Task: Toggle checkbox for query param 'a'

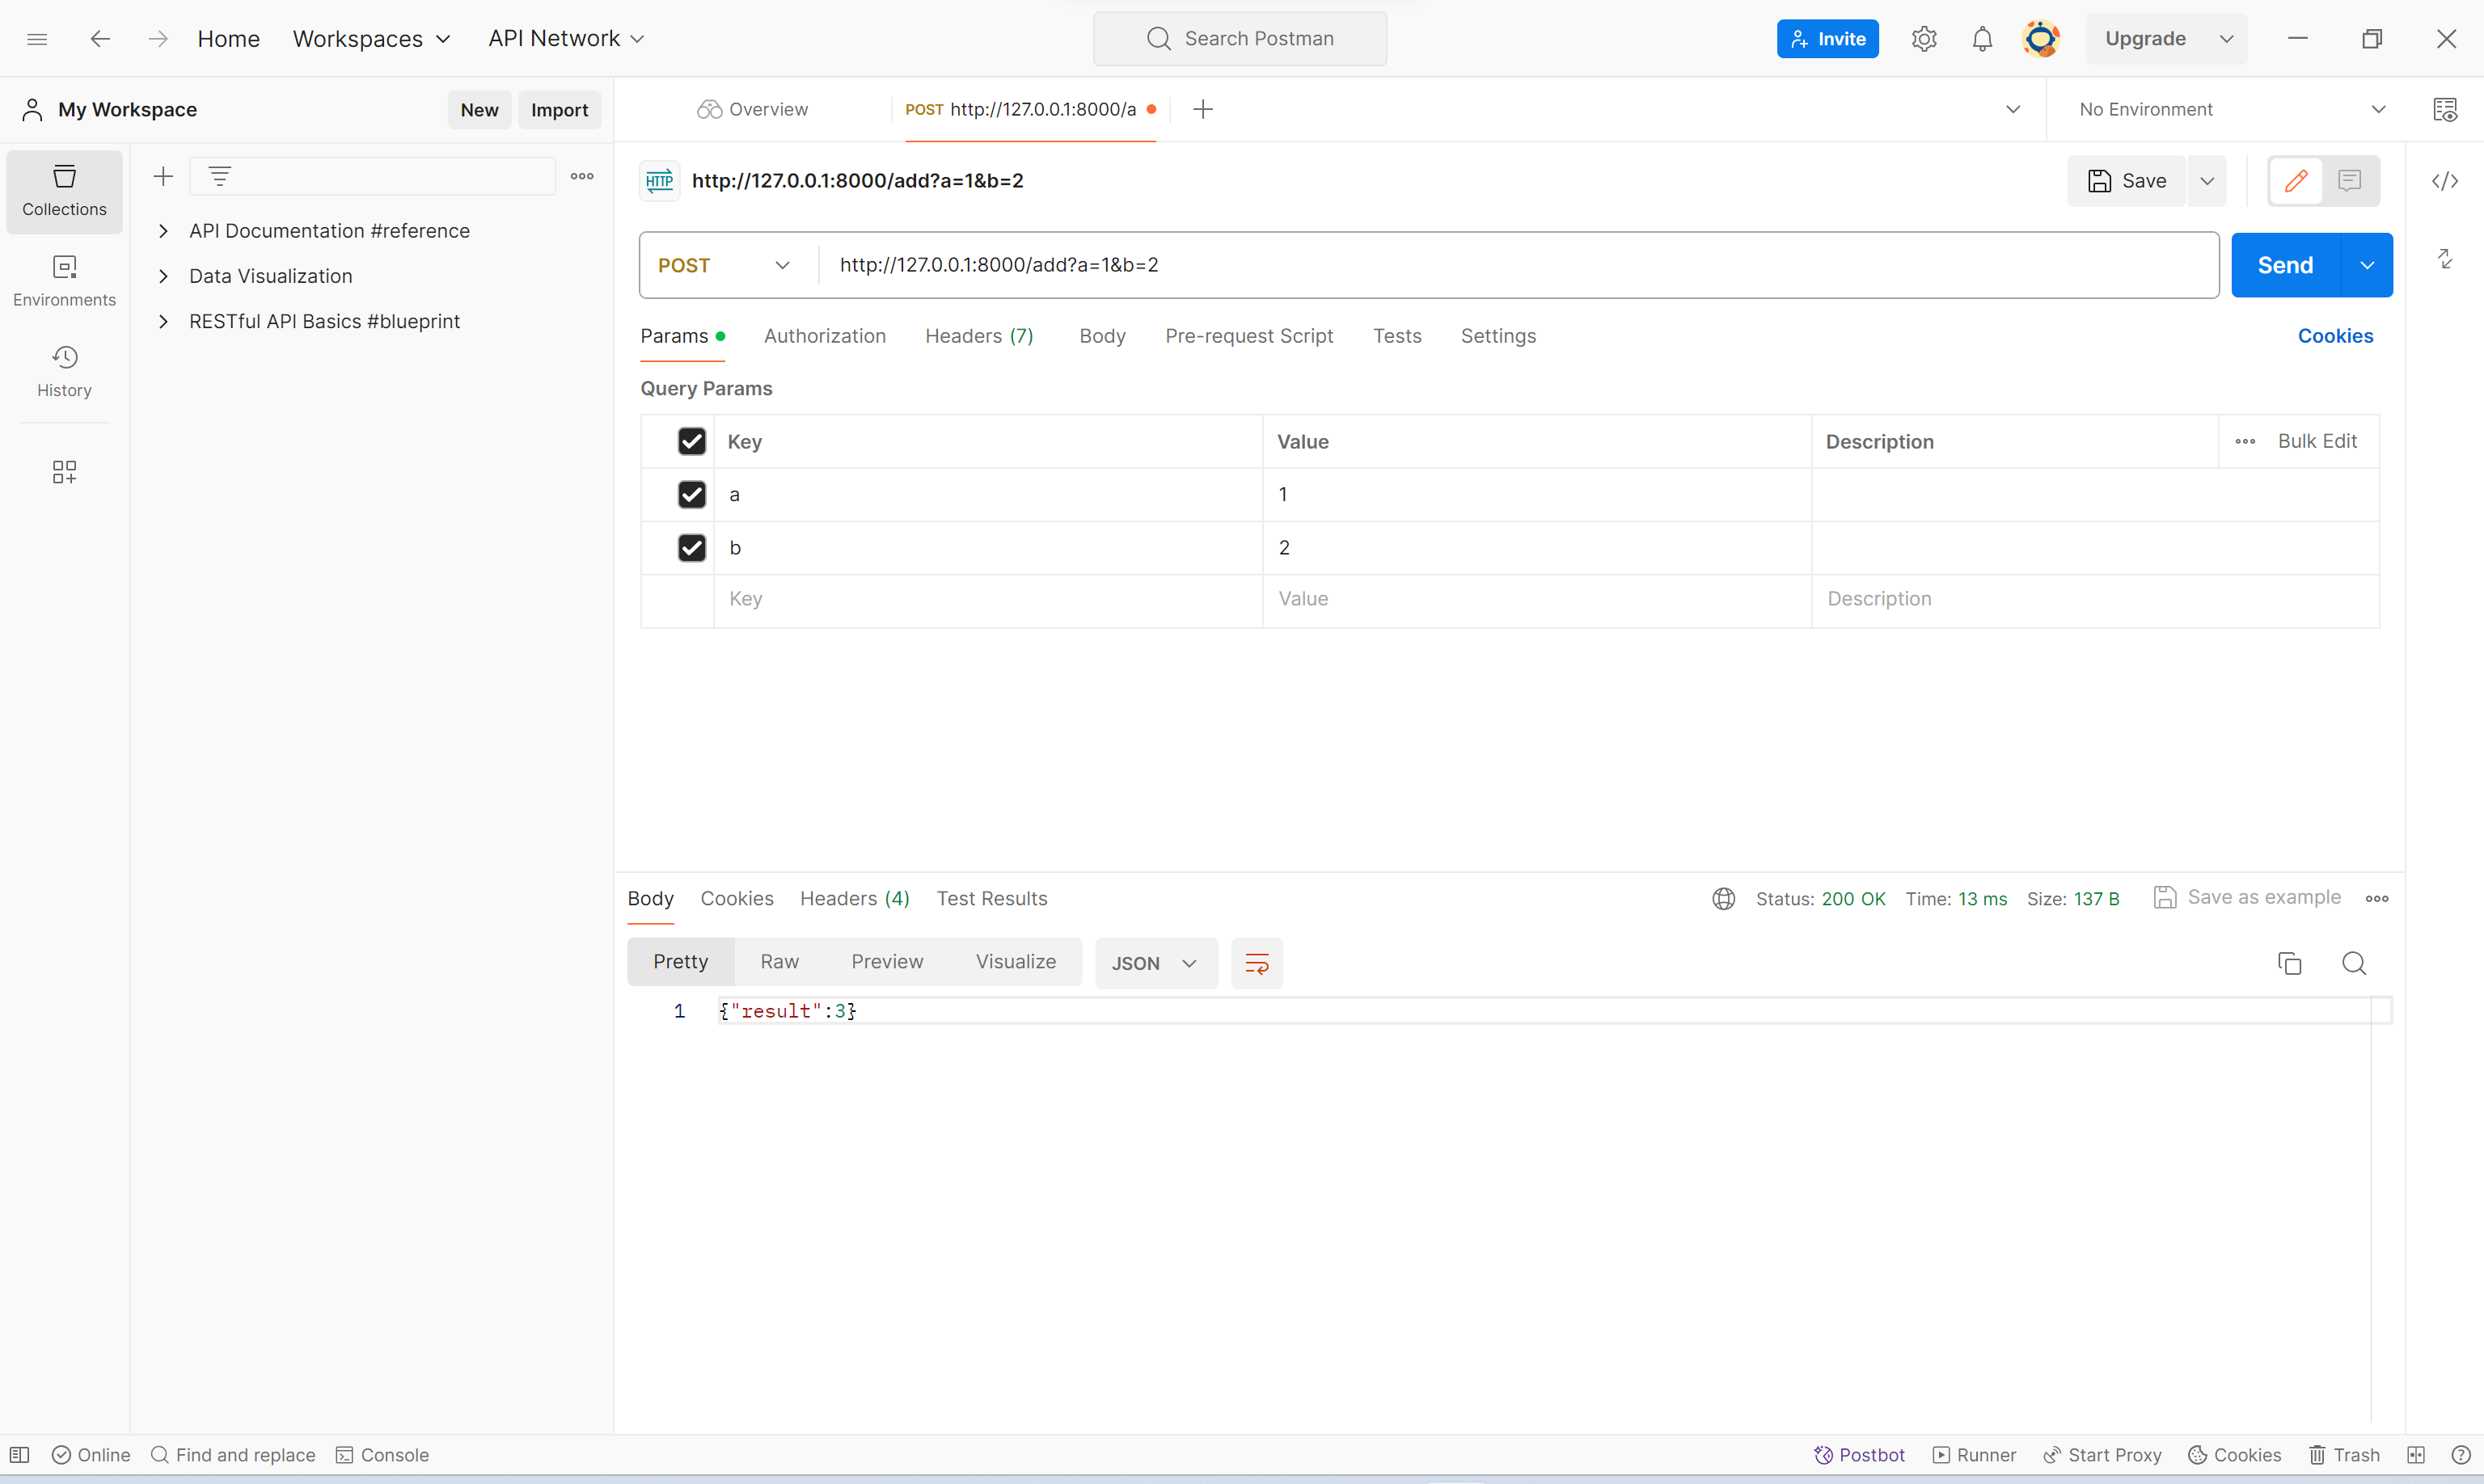Action: [x=691, y=495]
